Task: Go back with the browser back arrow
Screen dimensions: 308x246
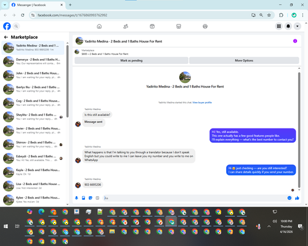Action: coord(6,15)
